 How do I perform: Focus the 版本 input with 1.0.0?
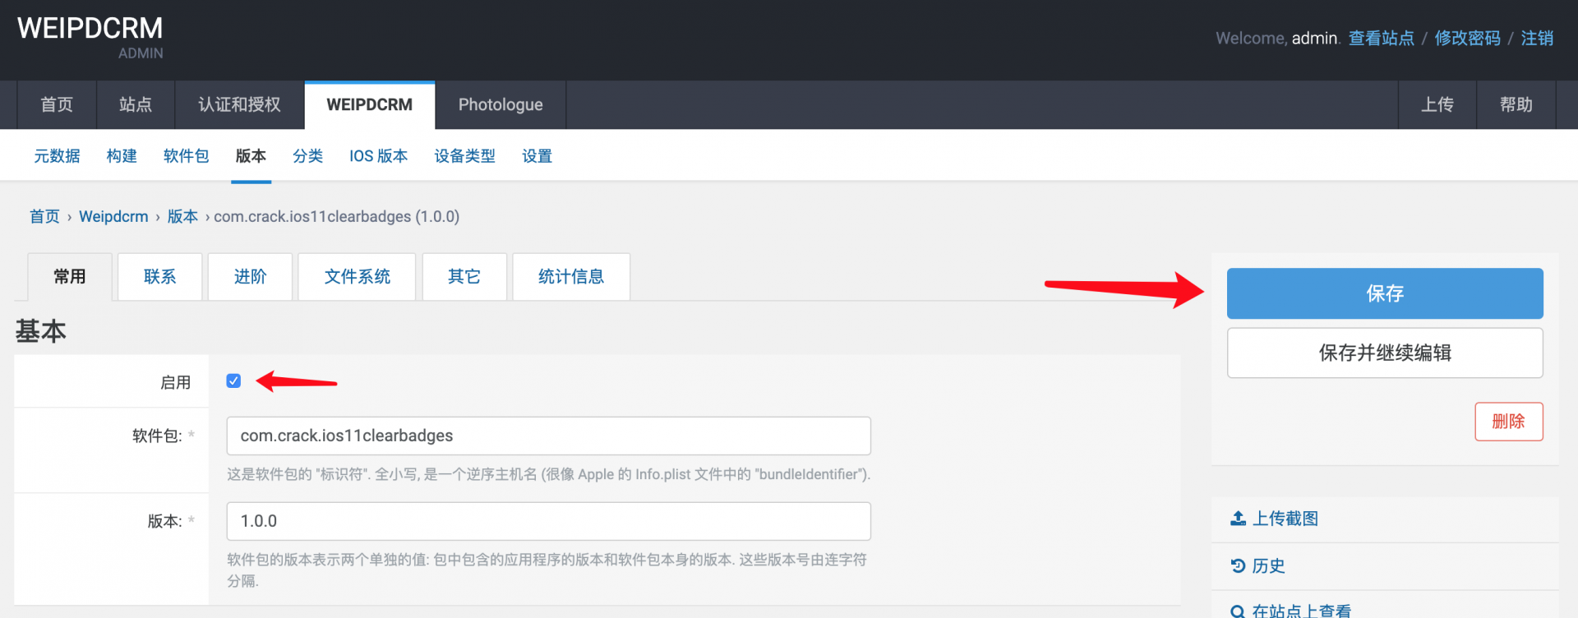(549, 521)
